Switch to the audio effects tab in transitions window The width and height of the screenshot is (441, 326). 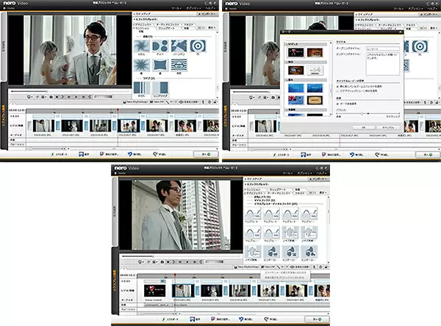[168, 25]
